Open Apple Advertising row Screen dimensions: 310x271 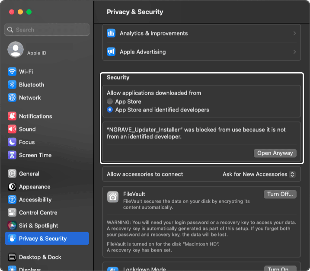(201, 52)
